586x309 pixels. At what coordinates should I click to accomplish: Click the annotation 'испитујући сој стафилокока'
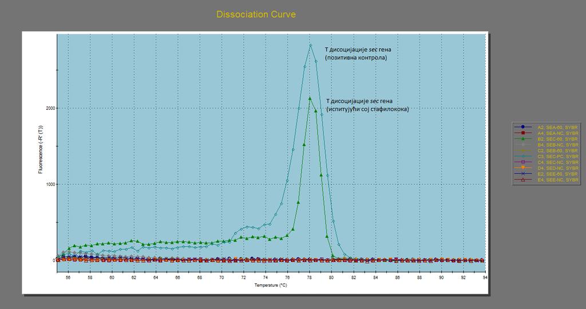click(x=367, y=109)
